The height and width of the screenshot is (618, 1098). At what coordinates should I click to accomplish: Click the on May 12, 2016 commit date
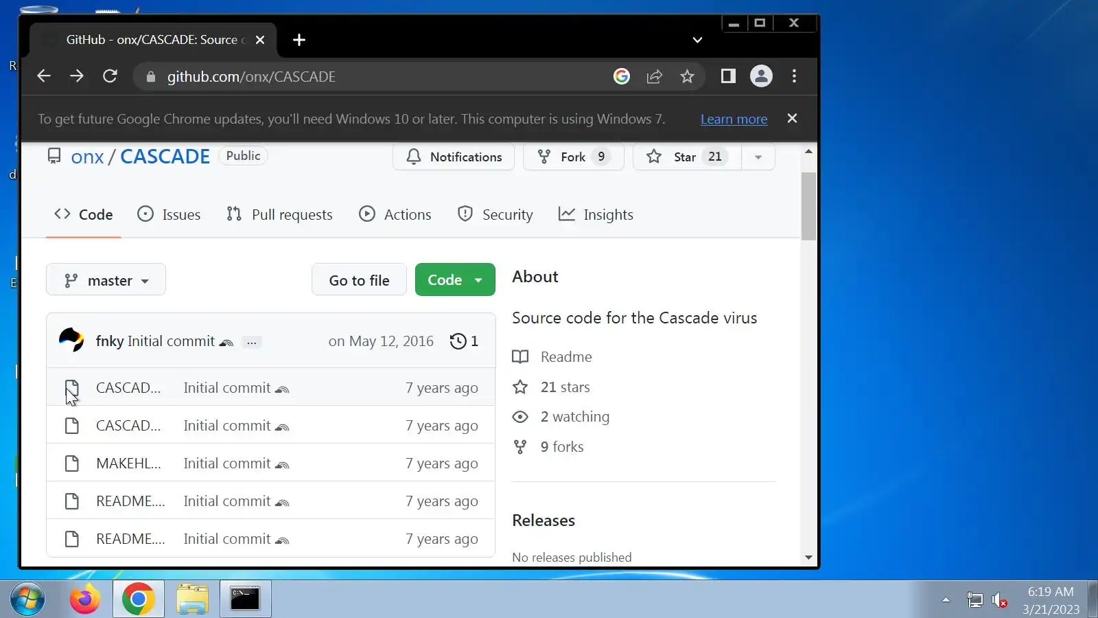click(x=381, y=341)
